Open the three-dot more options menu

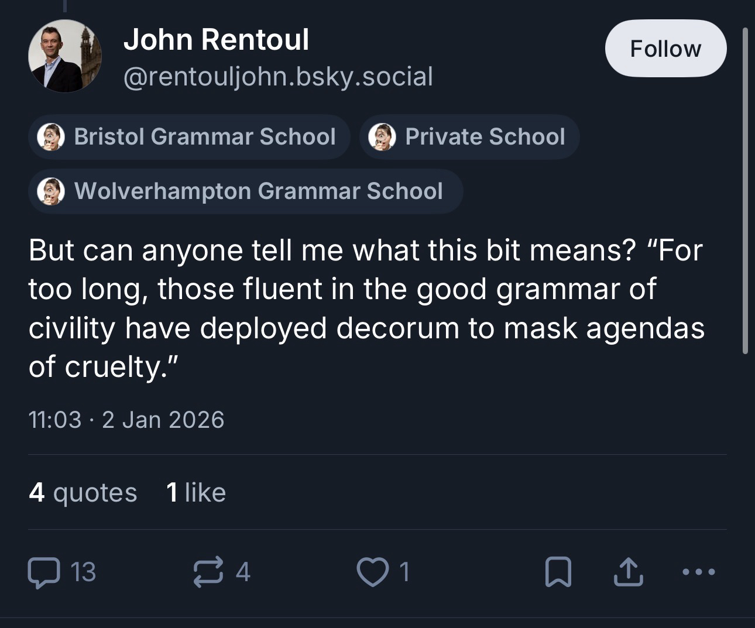(x=699, y=572)
